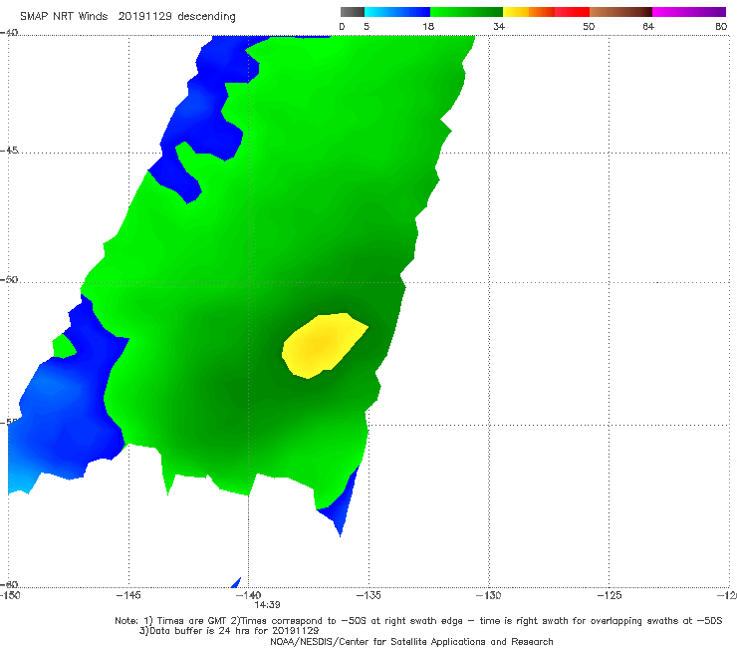Click the longitude axis label '-130'
The image size is (737, 648).
pyautogui.click(x=488, y=595)
